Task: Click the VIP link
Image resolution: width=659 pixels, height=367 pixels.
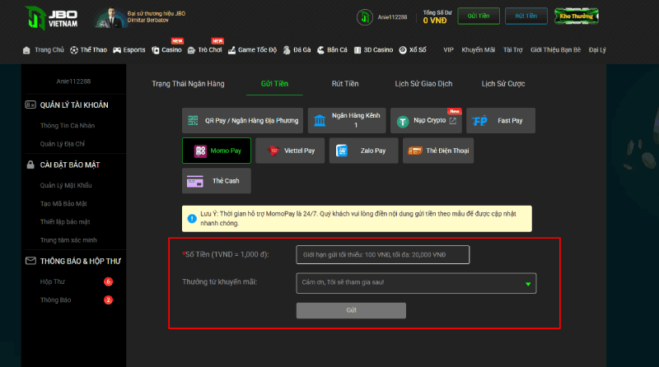Action: click(x=448, y=50)
